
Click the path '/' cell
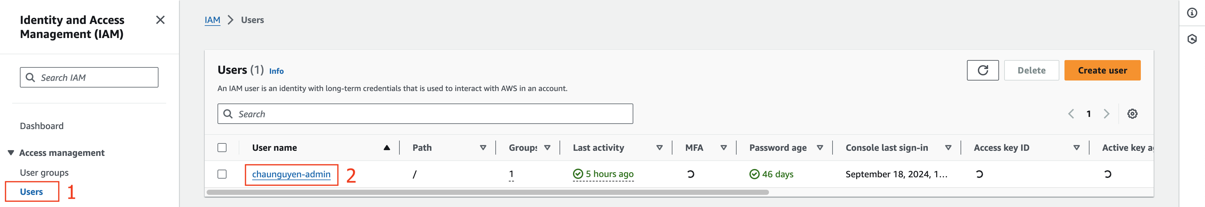[414, 174]
